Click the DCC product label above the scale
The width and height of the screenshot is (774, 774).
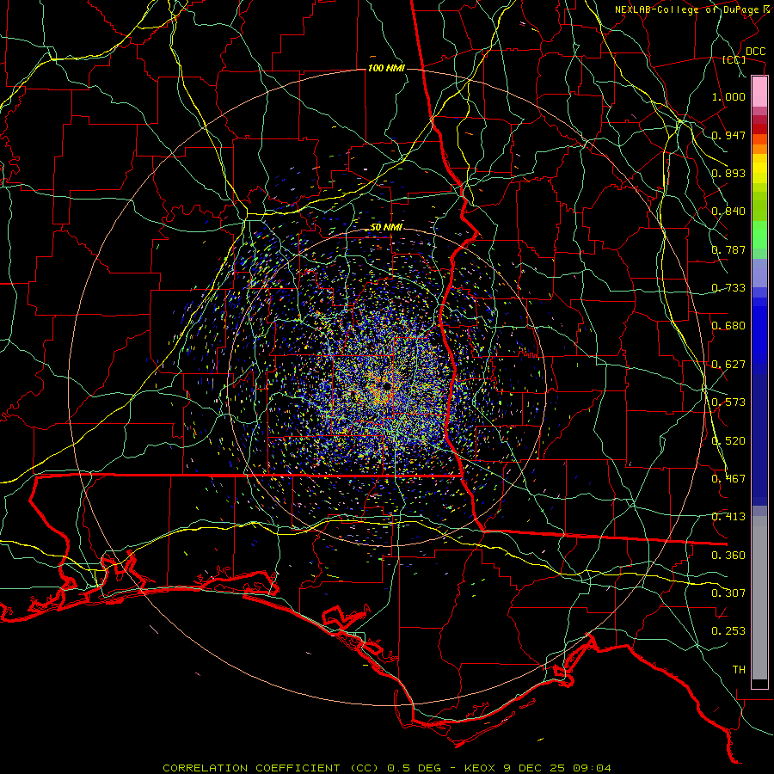click(x=755, y=52)
